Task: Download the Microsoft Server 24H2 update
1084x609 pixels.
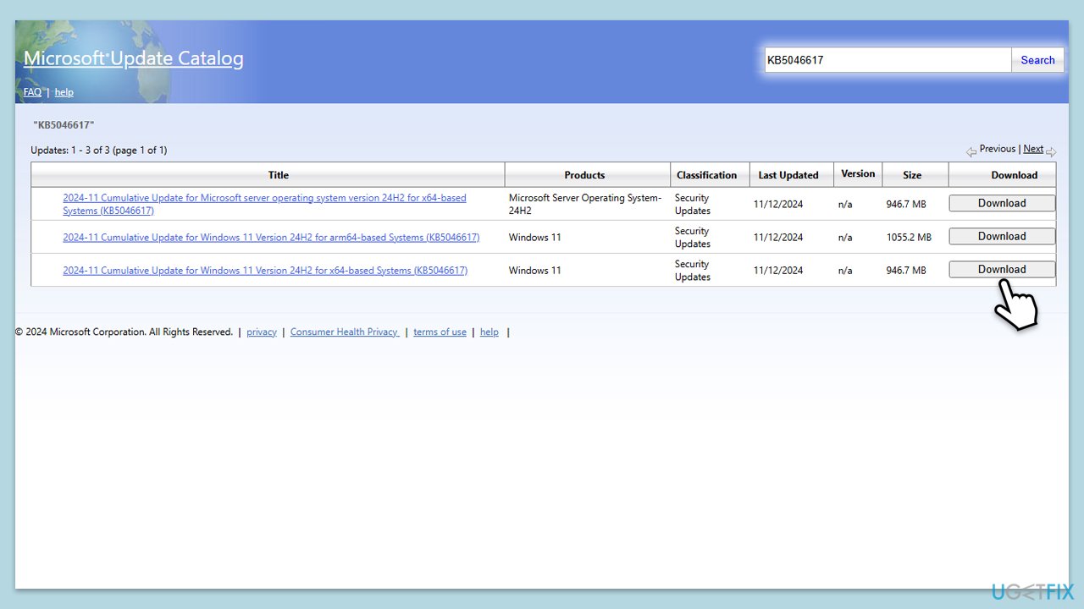Action: pyautogui.click(x=1002, y=203)
